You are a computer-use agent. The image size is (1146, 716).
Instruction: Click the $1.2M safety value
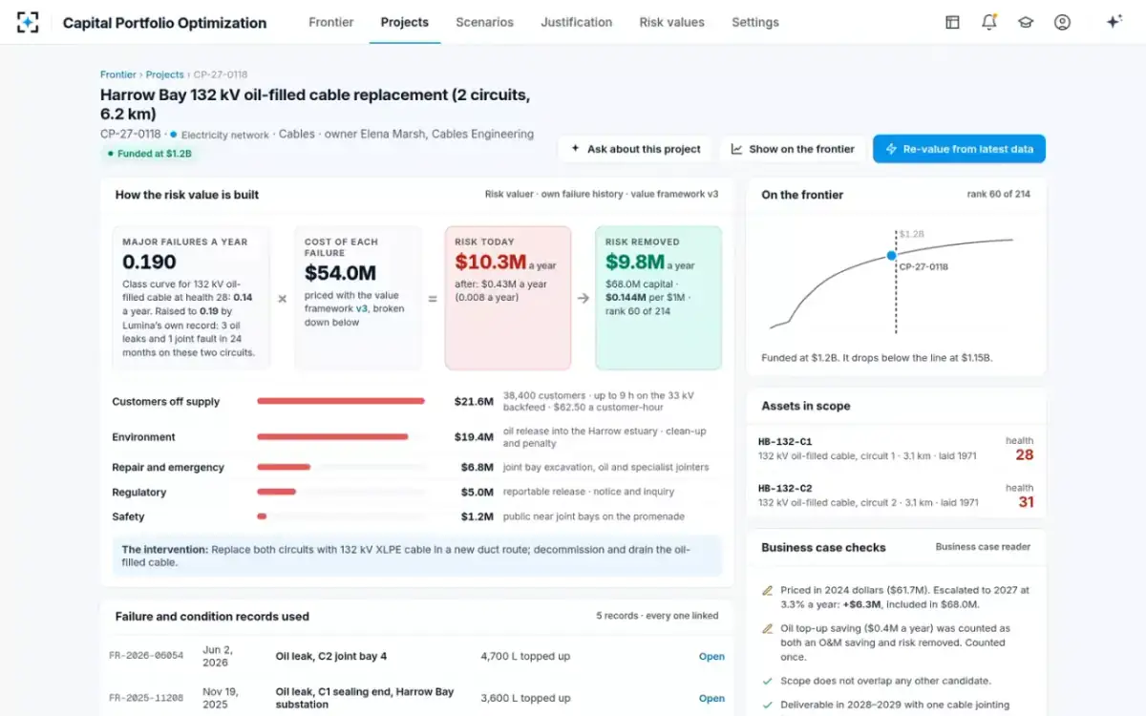click(477, 516)
